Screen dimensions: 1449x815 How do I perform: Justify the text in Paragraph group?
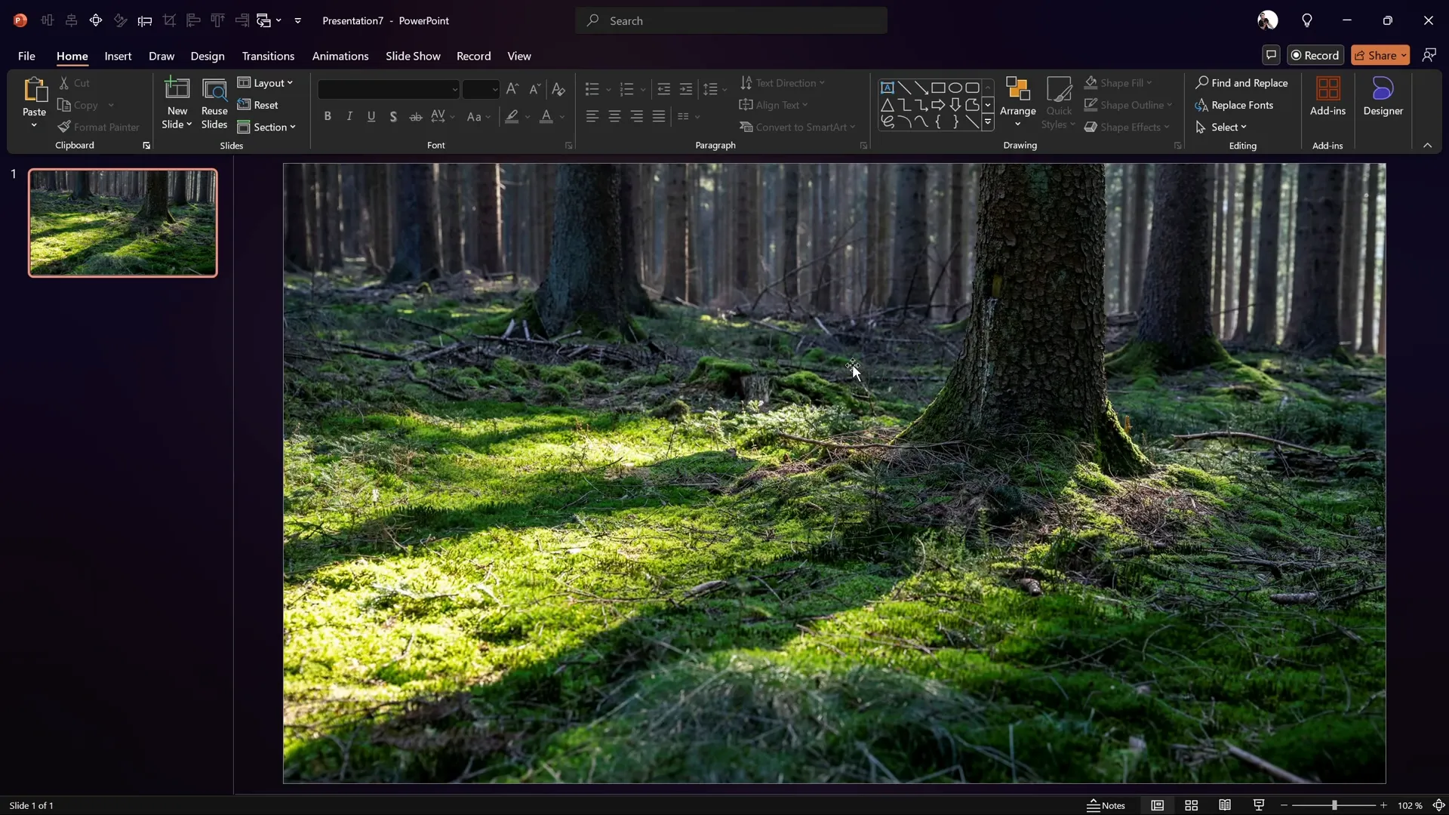(659, 116)
